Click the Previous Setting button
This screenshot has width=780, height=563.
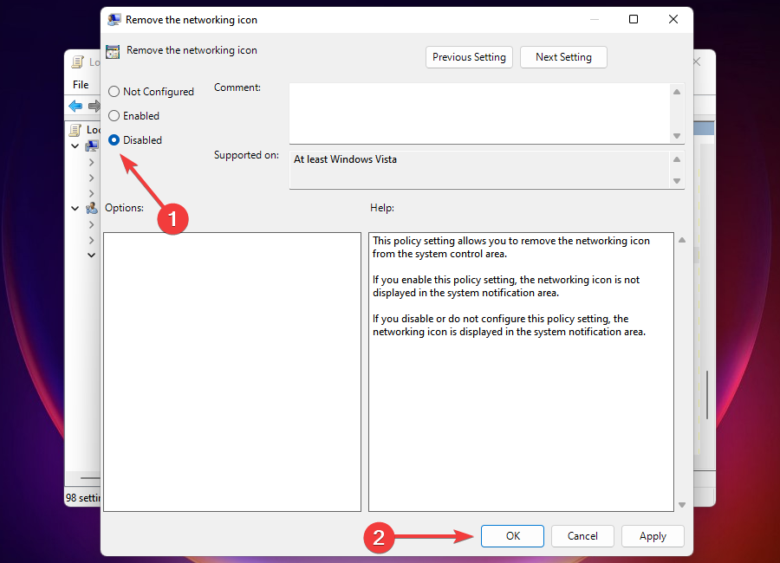tap(469, 56)
